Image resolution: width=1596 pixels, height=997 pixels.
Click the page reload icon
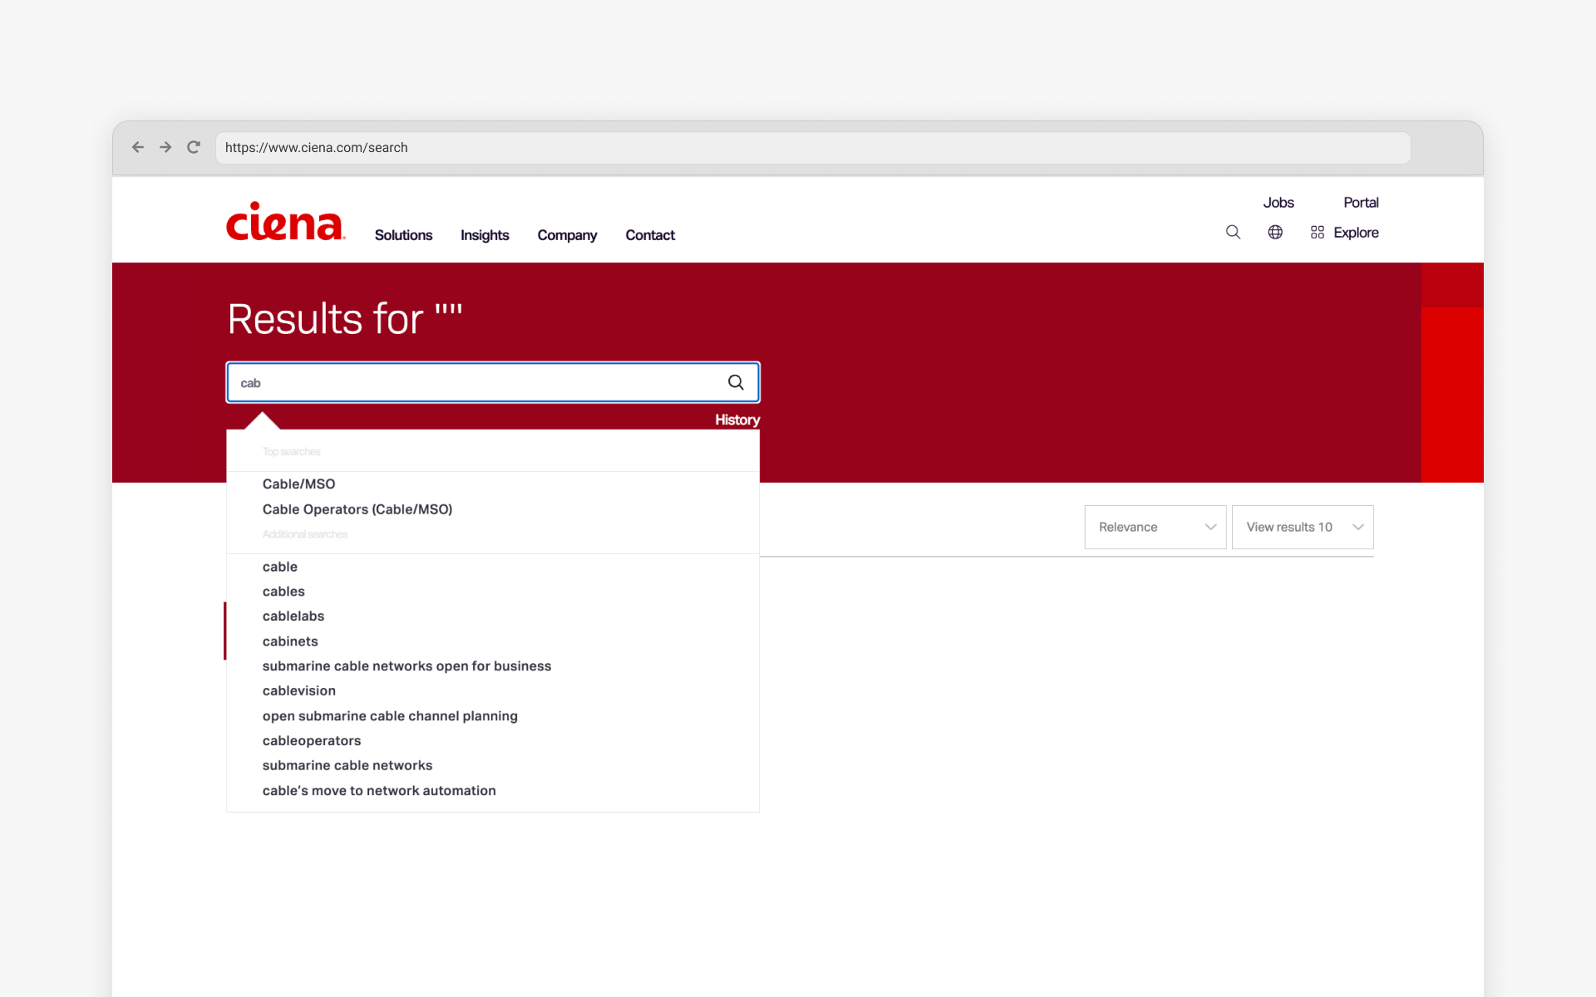point(194,147)
